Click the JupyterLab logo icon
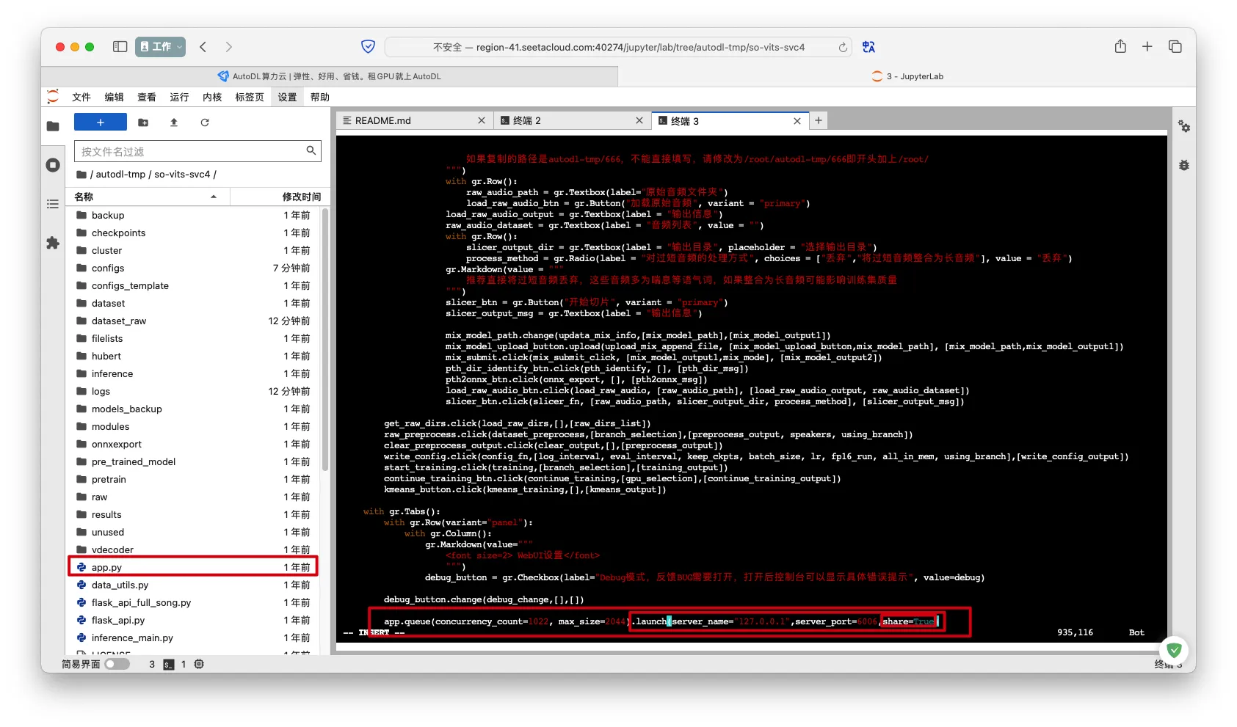Image resolution: width=1237 pixels, height=727 pixels. pyautogui.click(x=53, y=96)
